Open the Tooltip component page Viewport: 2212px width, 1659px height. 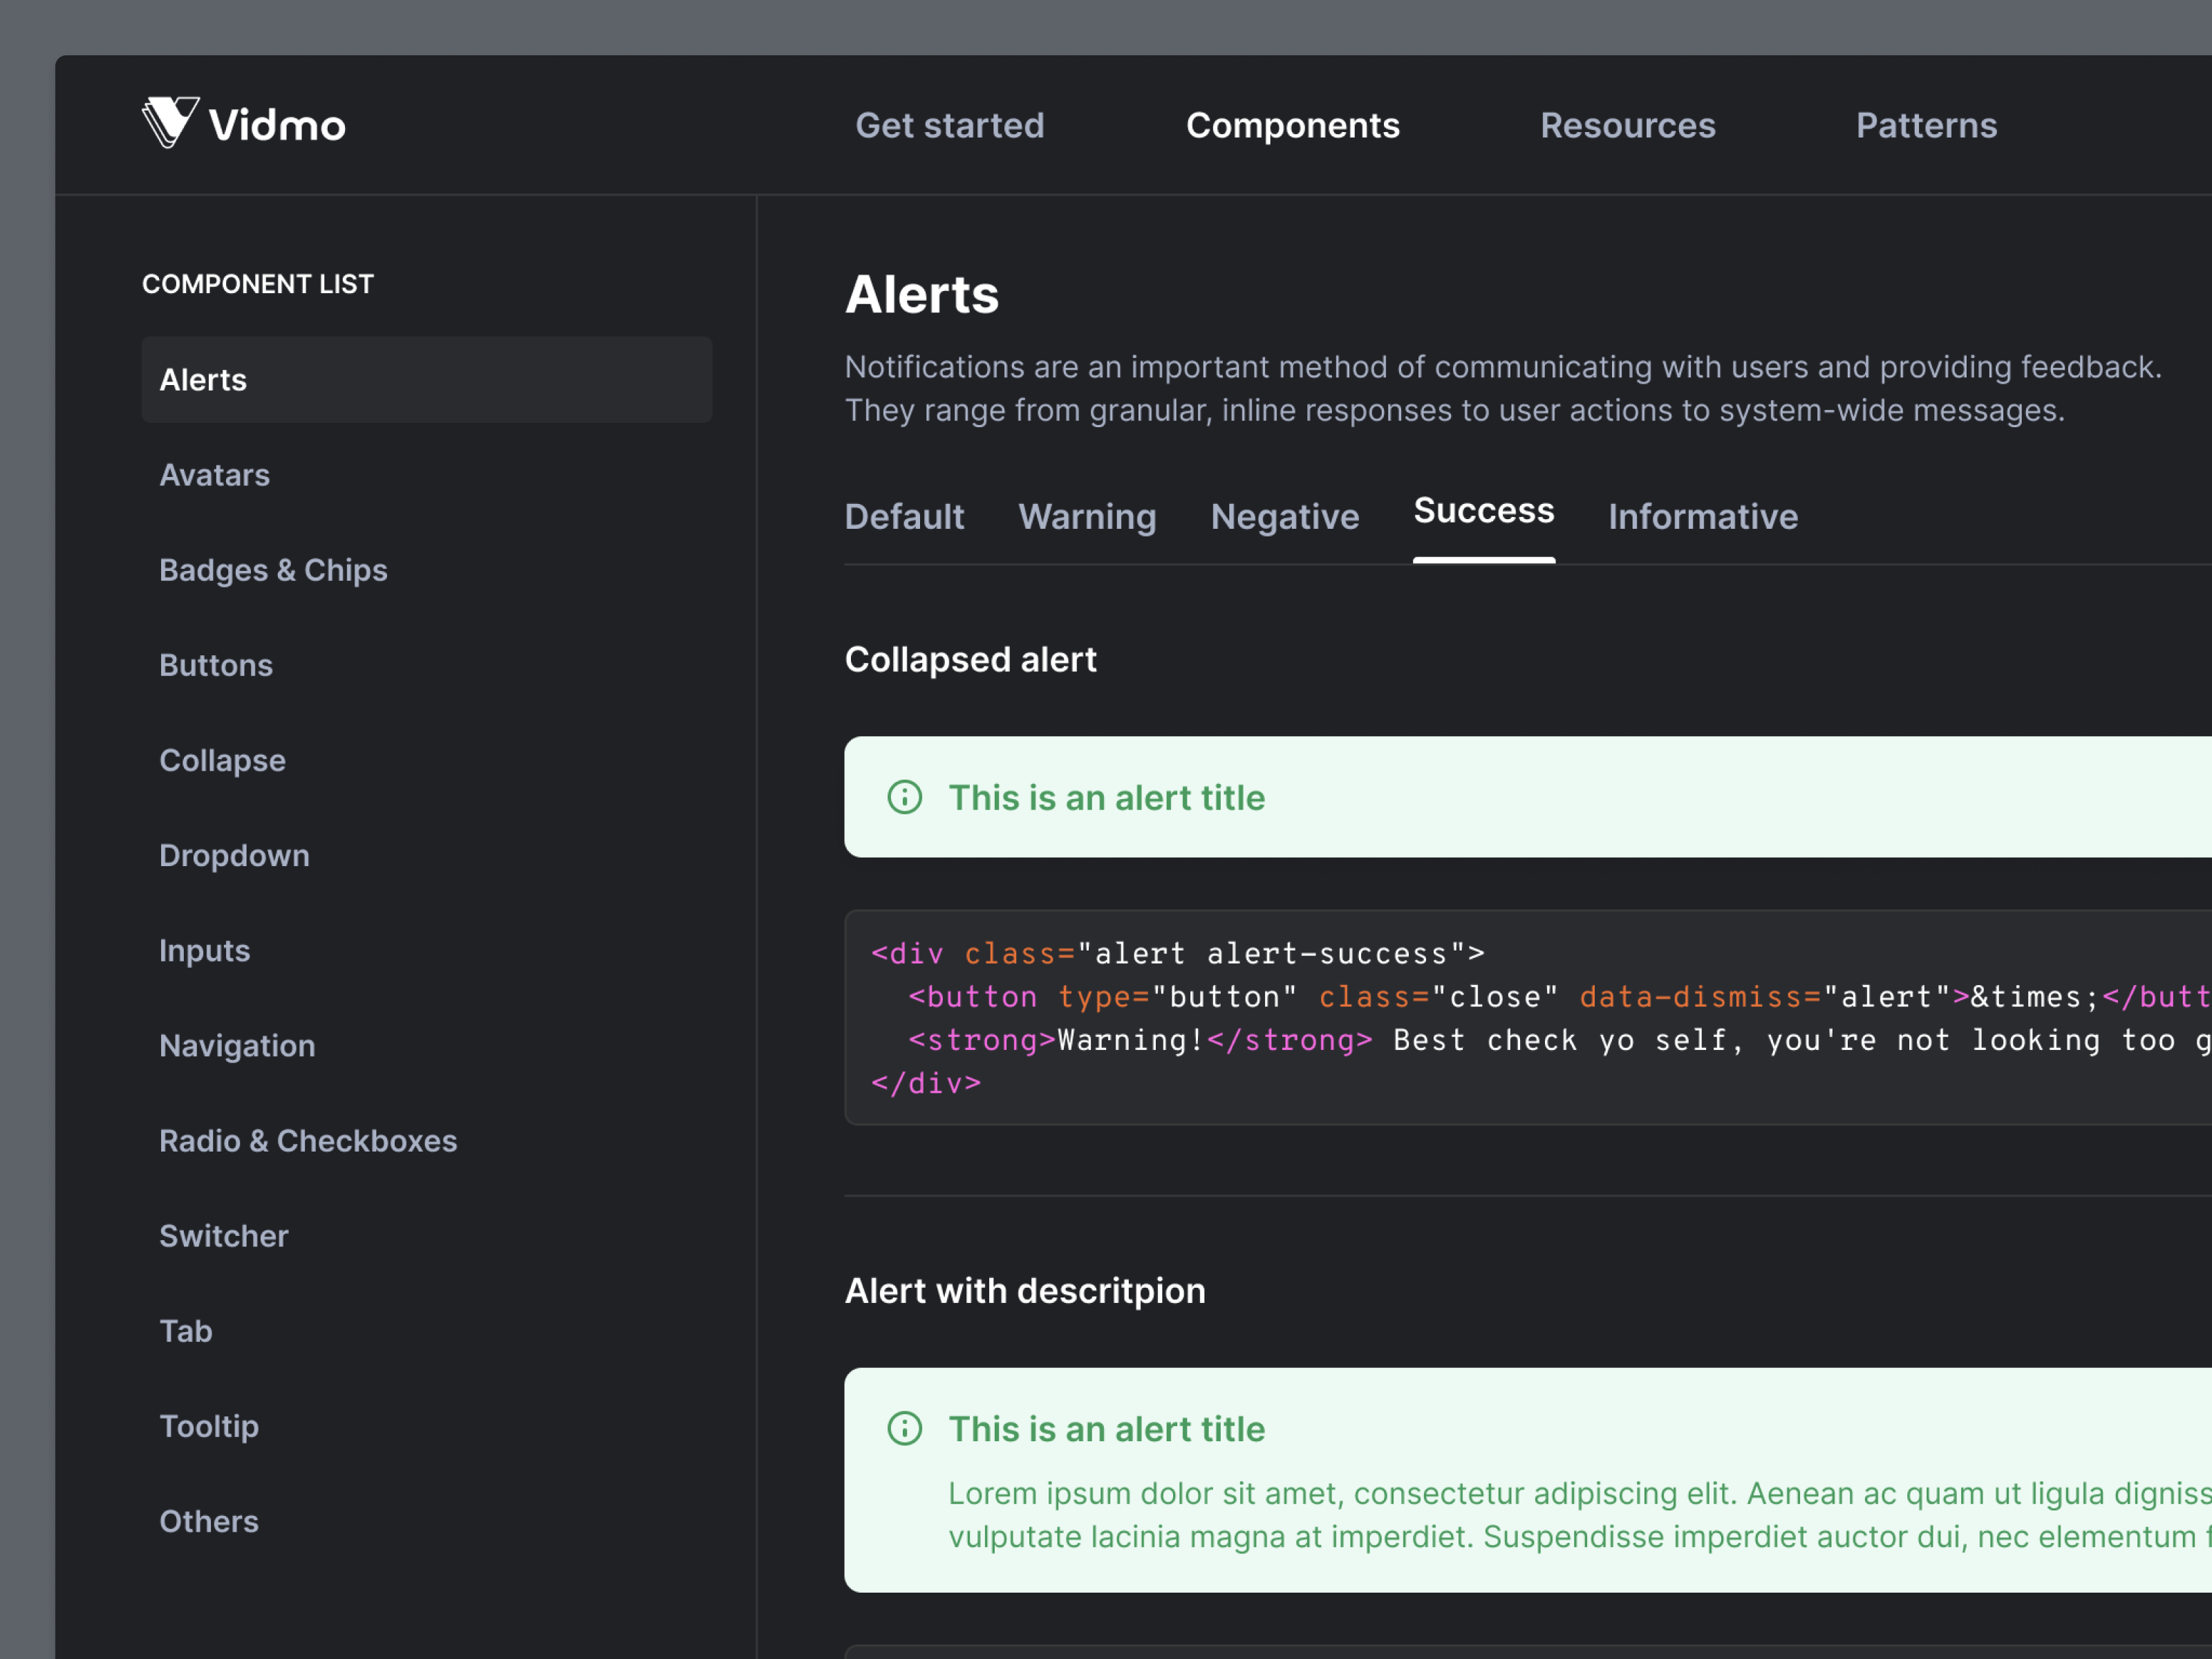(x=209, y=1425)
